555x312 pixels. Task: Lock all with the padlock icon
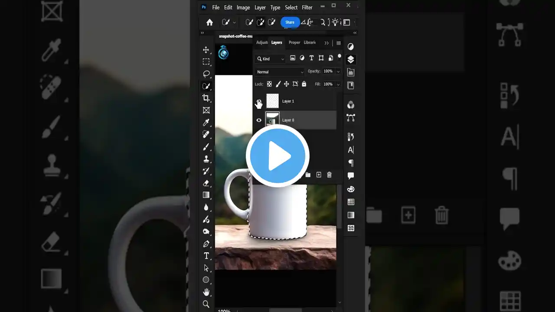click(304, 84)
